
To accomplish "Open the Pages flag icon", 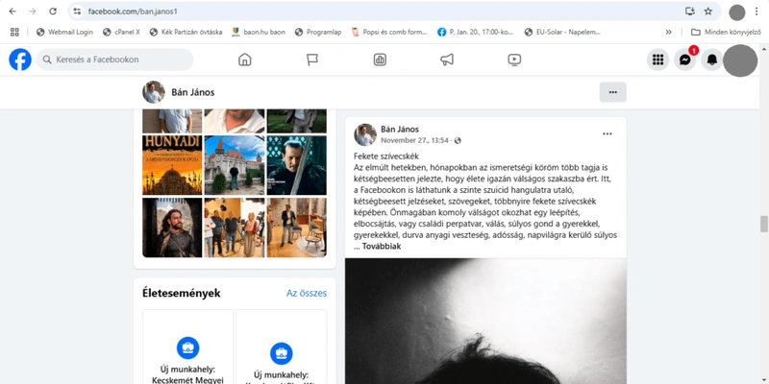I will (x=311, y=60).
